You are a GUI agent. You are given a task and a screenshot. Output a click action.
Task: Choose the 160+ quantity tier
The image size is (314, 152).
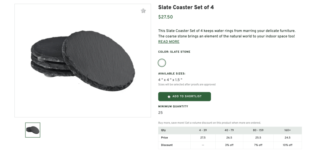[287, 130]
